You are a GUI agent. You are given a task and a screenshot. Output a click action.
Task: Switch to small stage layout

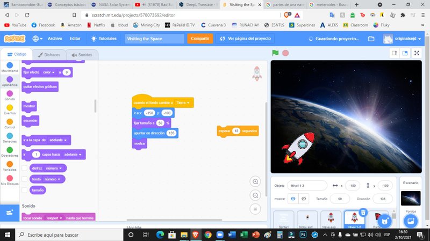pyautogui.click(x=394, y=53)
